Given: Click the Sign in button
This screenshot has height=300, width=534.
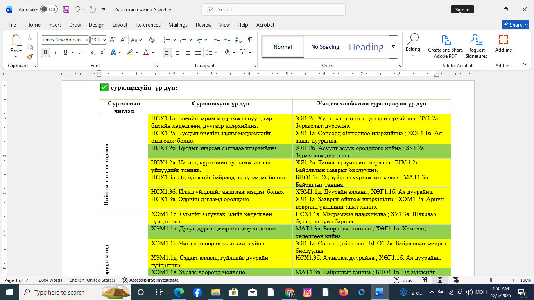Looking at the screenshot, I should 462,9.
